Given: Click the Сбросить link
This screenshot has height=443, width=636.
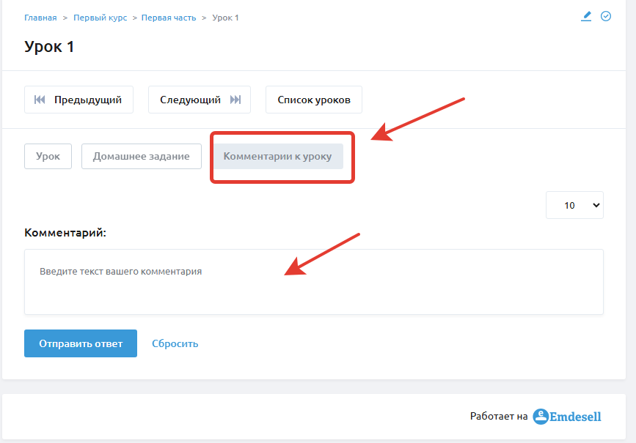Looking at the screenshot, I should (x=175, y=343).
